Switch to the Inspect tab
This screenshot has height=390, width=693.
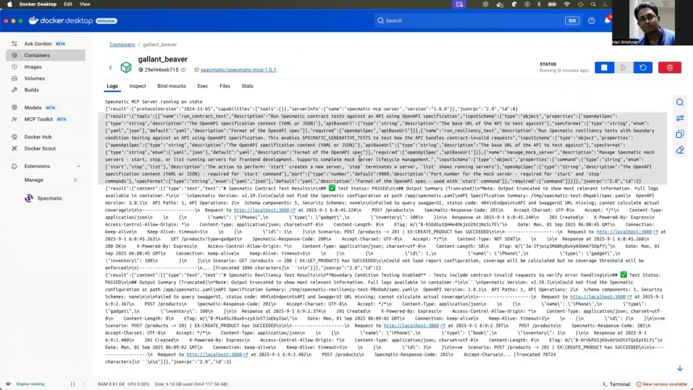pyautogui.click(x=137, y=86)
